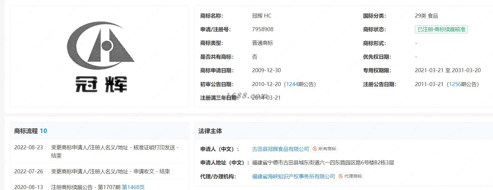Open the 第1468页 renewal announcement page link
The image size is (493, 190).
(x=133, y=187)
